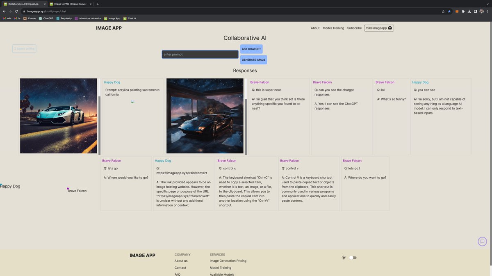Click the 'Q: this is super neat' text
Screen dimensions: 492x276
pyautogui.click(x=266, y=90)
